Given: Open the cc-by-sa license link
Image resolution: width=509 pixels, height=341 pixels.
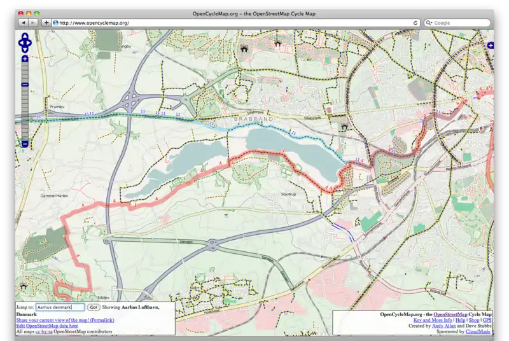Looking at the screenshot, I should pyautogui.click(x=44, y=331).
